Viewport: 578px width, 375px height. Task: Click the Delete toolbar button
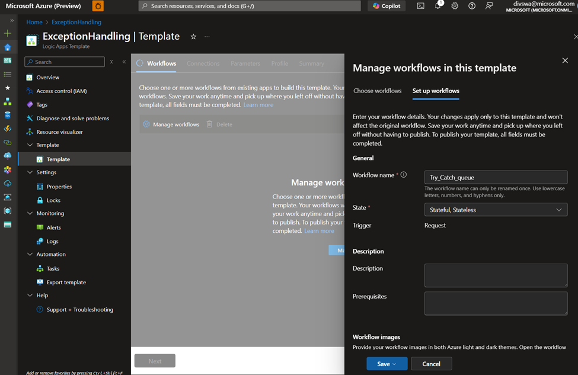(x=219, y=124)
